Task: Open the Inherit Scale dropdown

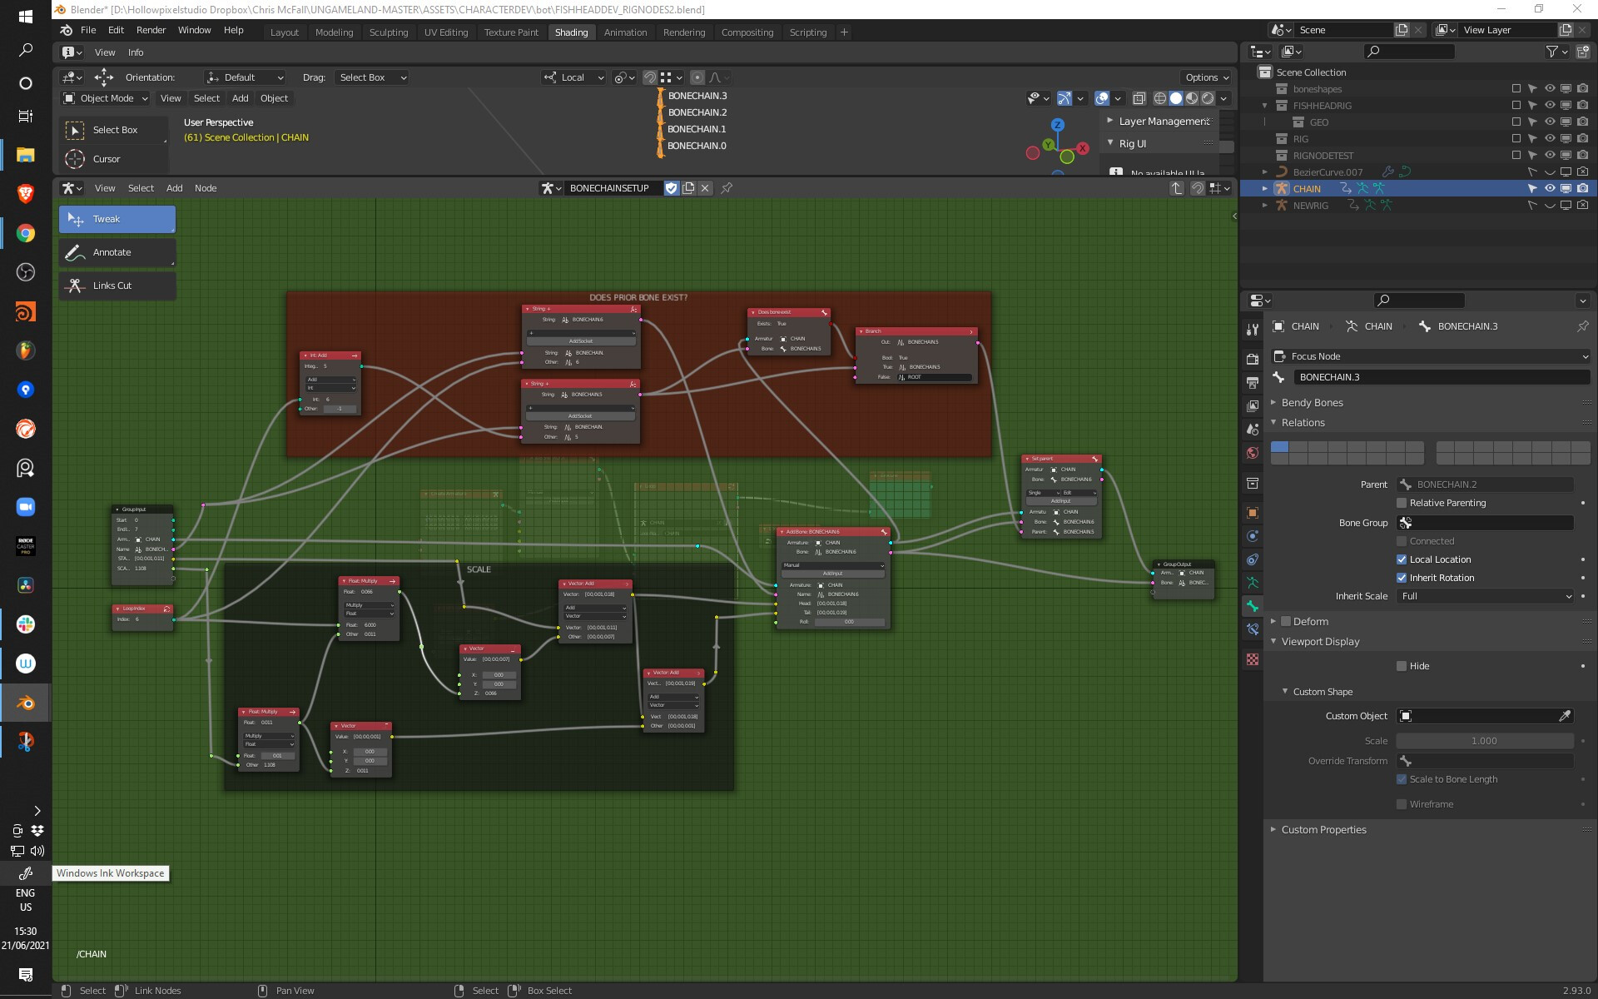Action: click(1486, 596)
